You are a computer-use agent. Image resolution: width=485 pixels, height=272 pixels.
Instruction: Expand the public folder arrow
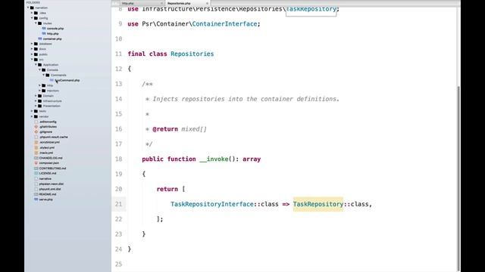[32, 54]
